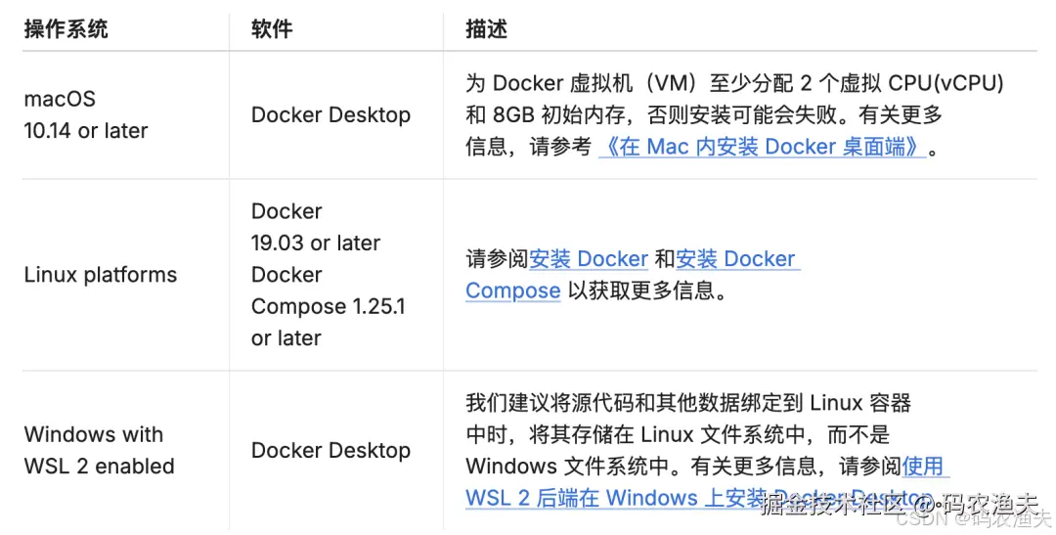Image resolution: width=1056 pixels, height=535 pixels.
Task: Click the vCPU allocation description text
Action: 734,84
